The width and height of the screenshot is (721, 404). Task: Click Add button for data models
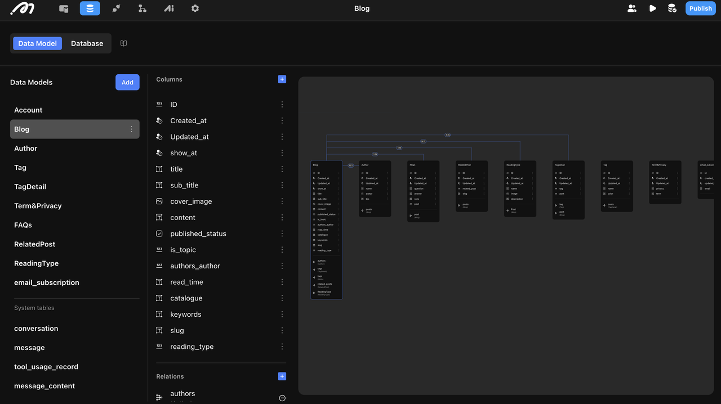point(127,82)
